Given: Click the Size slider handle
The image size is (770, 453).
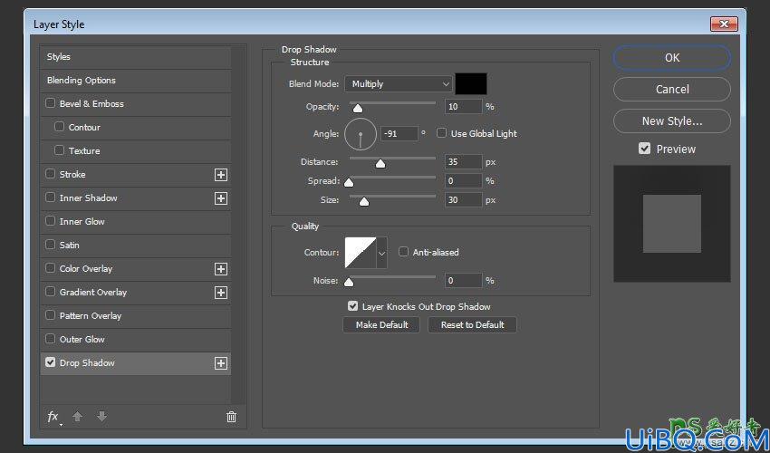Looking at the screenshot, I should click(364, 201).
